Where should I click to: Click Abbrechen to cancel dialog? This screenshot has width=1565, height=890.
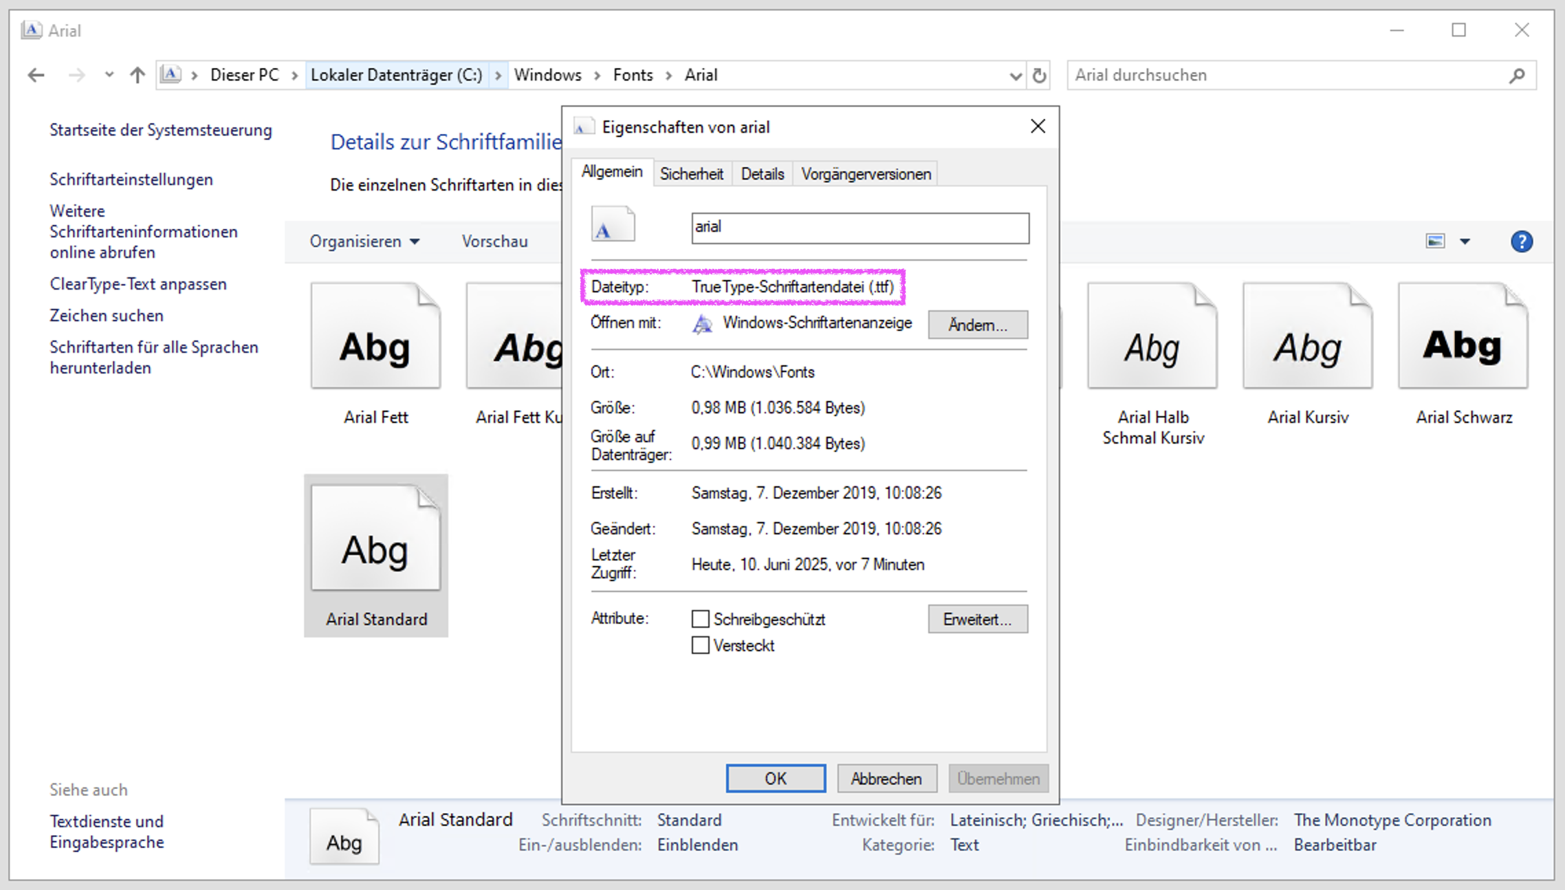[886, 779]
